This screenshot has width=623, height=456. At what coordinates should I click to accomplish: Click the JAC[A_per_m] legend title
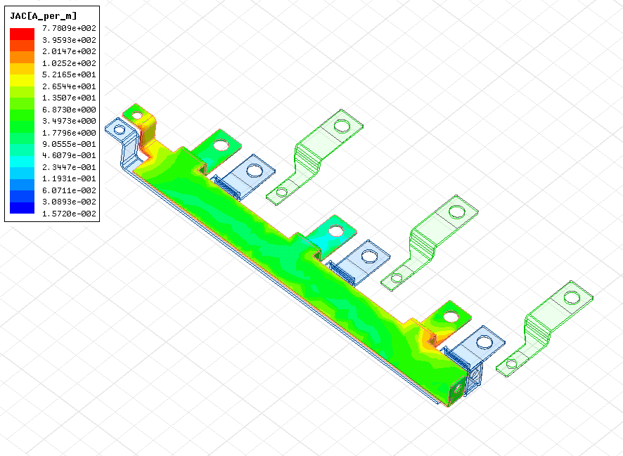pyautogui.click(x=43, y=16)
